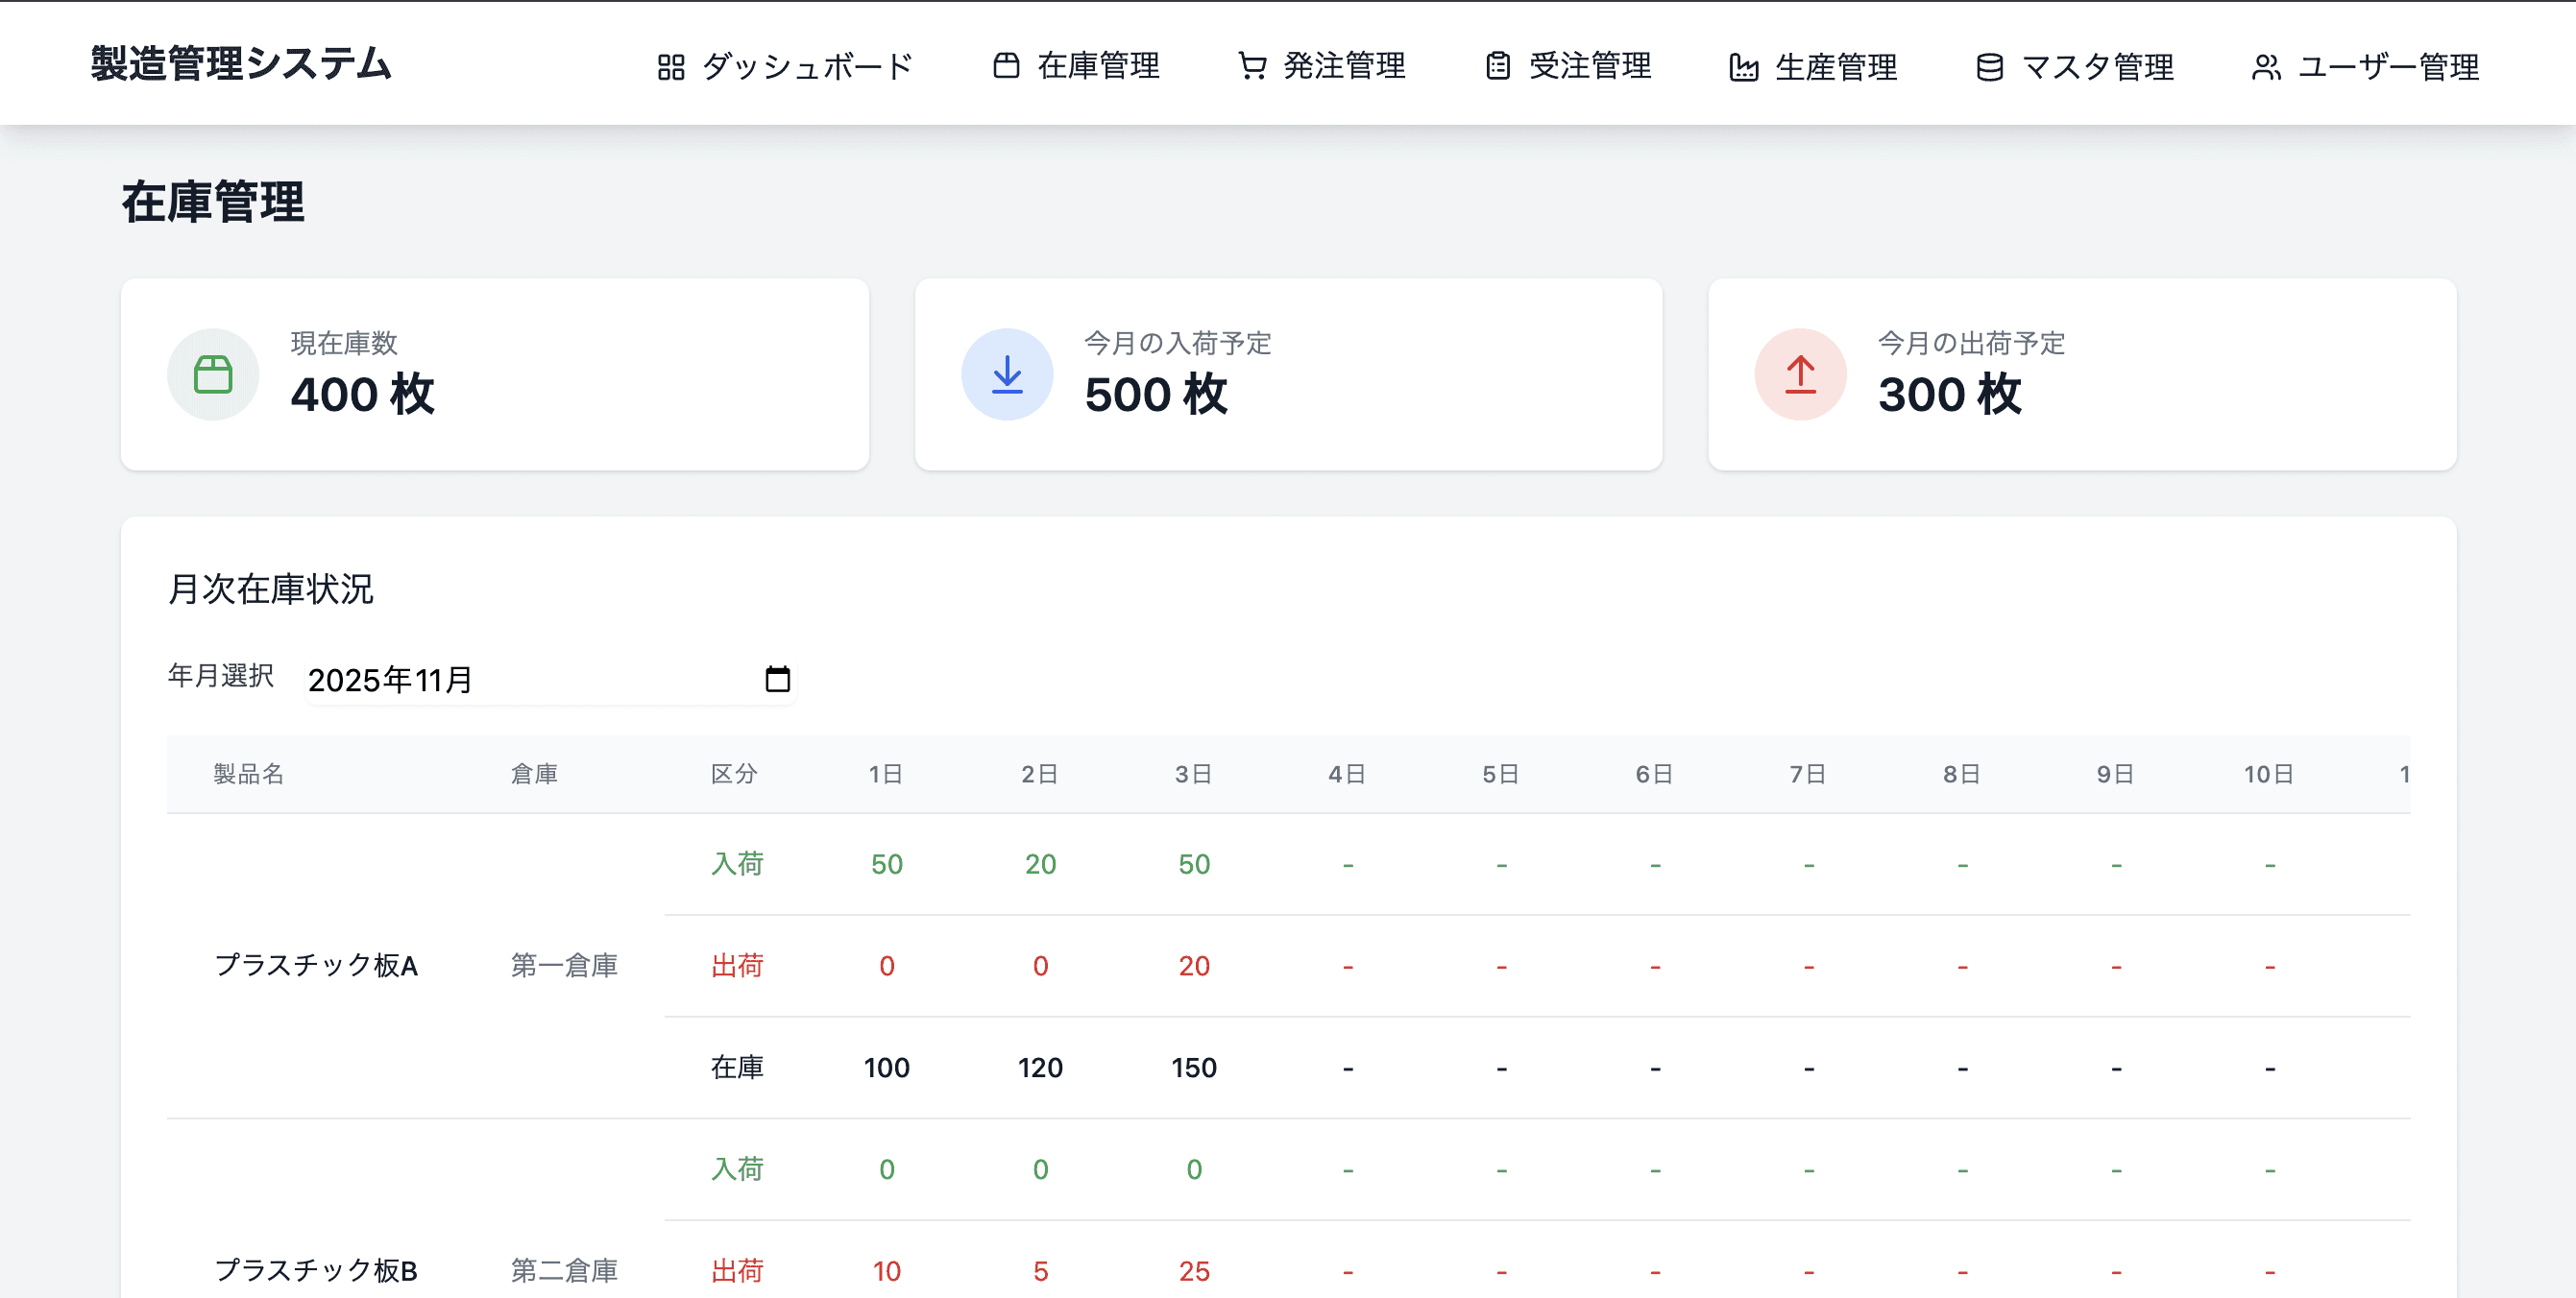Click the プラスチック板A product cell
The width and height of the screenshot is (2576, 1298).
point(316,965)
